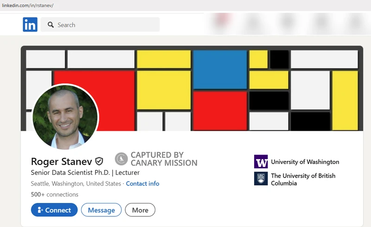Click the Roger Stanev name heading
Viewport: 371px width, 227px height.
coord(62,162)
